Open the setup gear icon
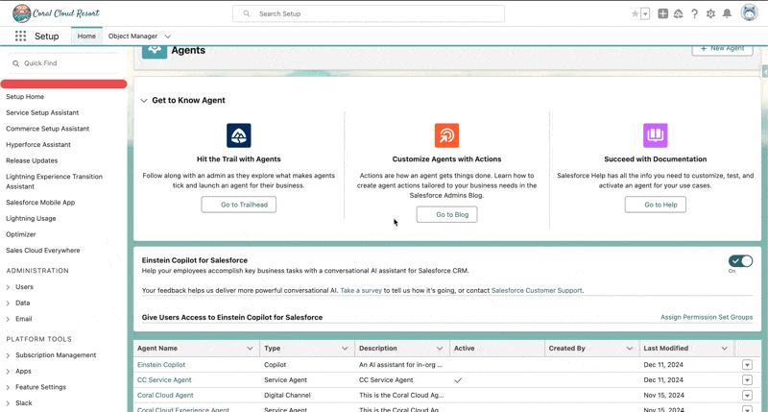 tap(710, 13)
